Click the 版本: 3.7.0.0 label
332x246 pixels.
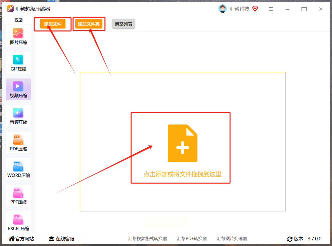[307, 239]
